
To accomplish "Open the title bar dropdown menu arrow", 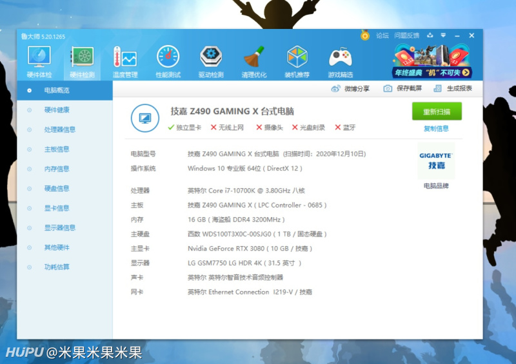I will 443,35.
